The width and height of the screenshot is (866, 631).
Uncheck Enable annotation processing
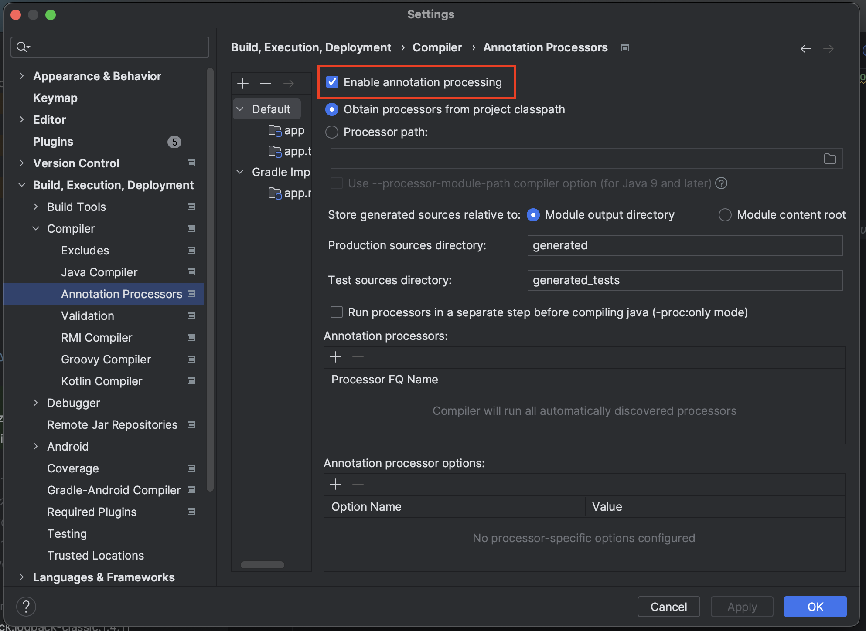[x=332, y=82]
